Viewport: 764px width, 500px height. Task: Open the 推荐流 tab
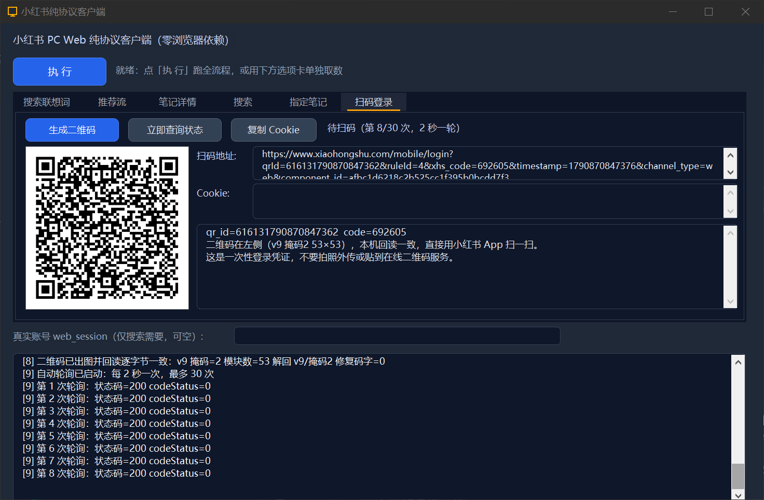tap(112, 102)
